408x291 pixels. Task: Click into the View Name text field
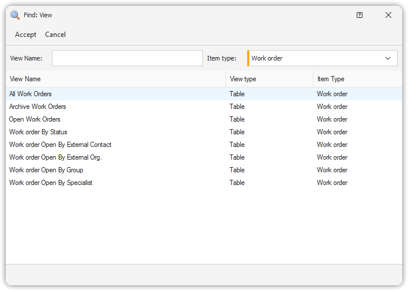coord(127,58)
